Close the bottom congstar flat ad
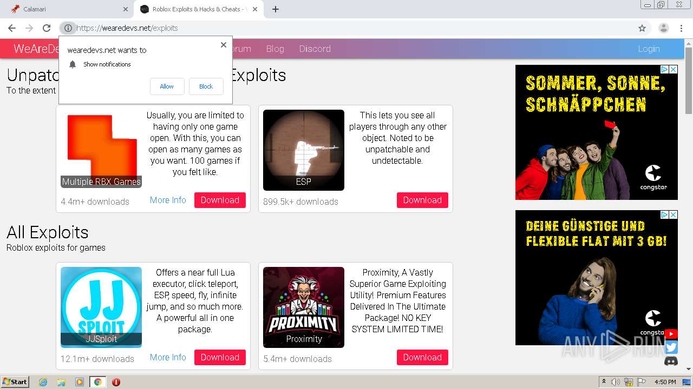Viewport: 693px width, 389px height. (x=674, y=214)
